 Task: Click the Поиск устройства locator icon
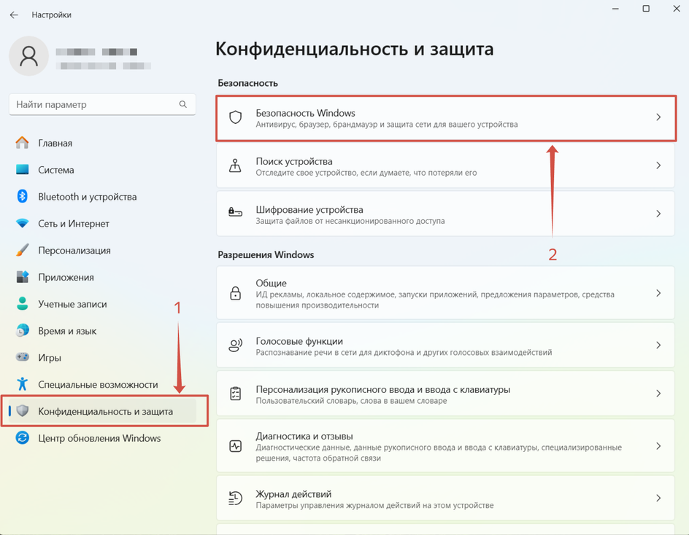[x=236, y=165]
